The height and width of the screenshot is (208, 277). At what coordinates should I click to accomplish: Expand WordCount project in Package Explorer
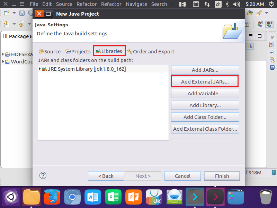coord(3,62)
